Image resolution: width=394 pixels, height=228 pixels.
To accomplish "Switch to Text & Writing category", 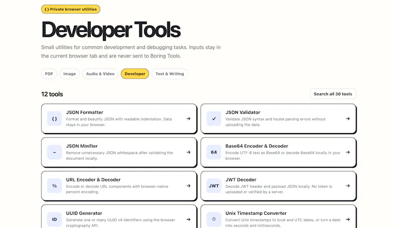I will point(169,74).
